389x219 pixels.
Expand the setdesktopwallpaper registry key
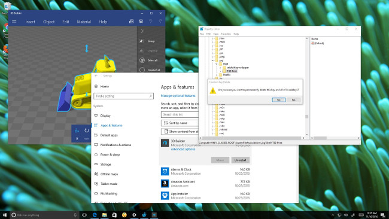pyautogui.click(x=220, y=68)
